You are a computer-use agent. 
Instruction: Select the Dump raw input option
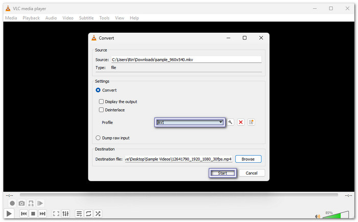click(98, 138)
